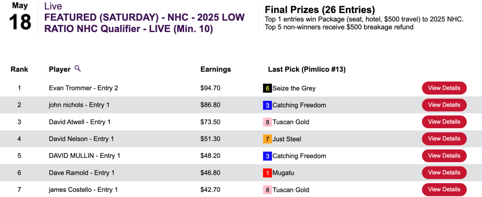Click the Last Pick (Pimlico #13) header
482x197 pixels.
[307, 69]
